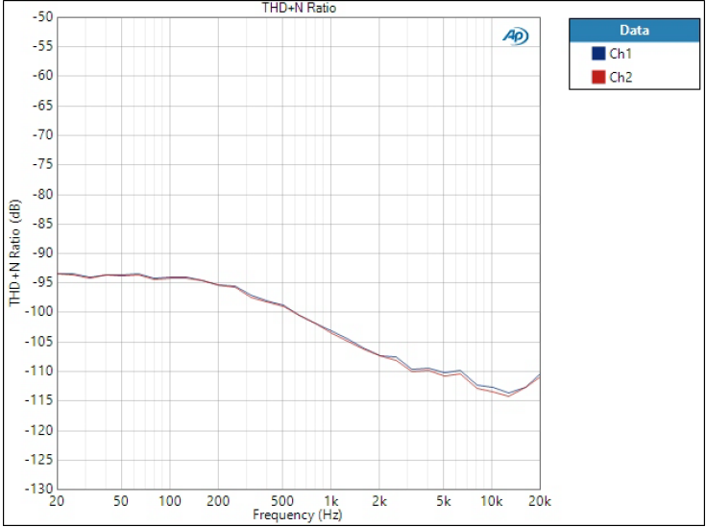Click the -100 Y-axis tick label
706x527 pixels.
point(39,311)
